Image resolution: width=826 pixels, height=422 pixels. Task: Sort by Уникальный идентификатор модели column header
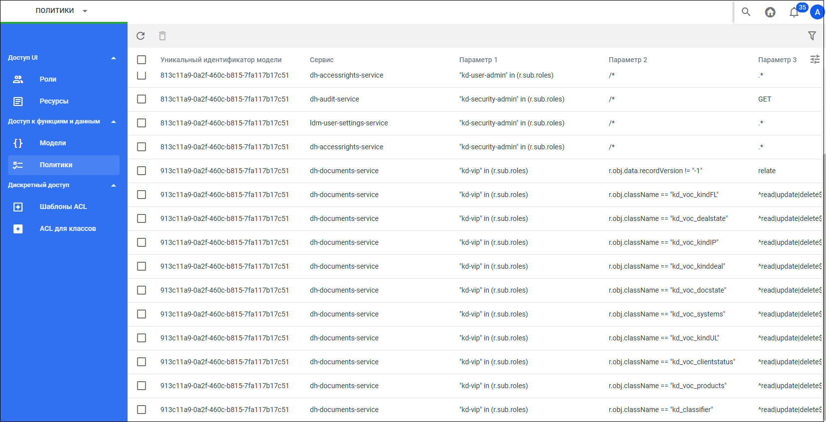(x=221, y=60)
